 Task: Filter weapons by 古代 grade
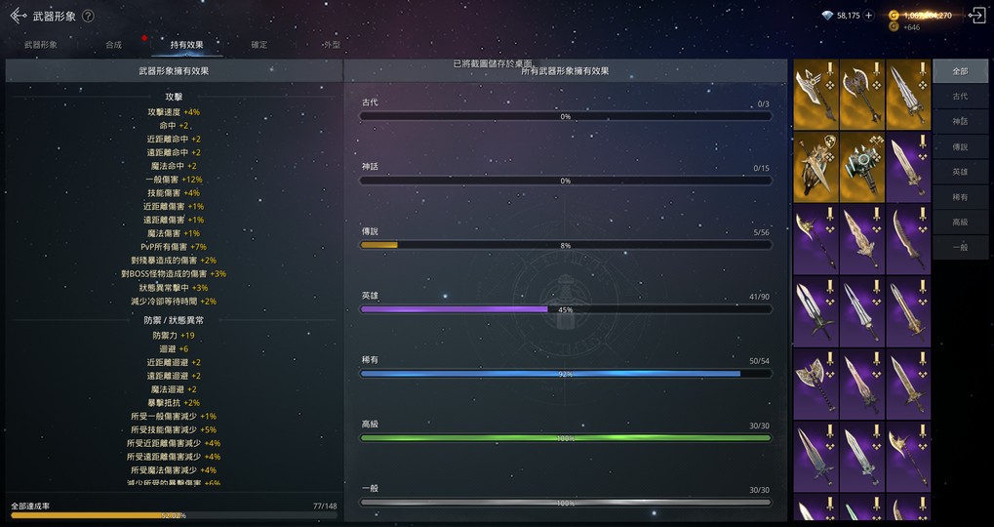[x=960, y=97]
